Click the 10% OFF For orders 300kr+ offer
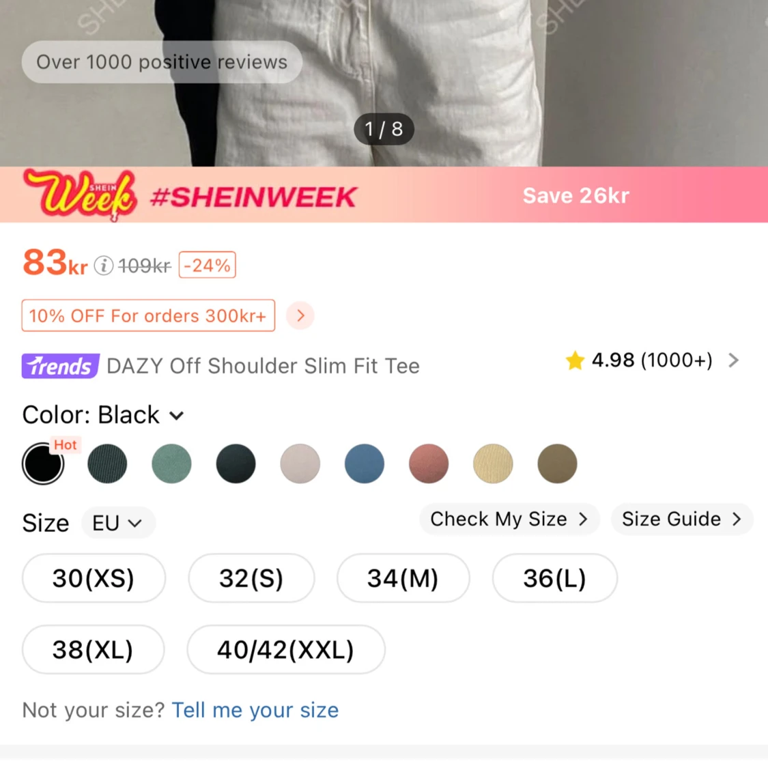This screenshot has width=768, height=768. [148, 315]
